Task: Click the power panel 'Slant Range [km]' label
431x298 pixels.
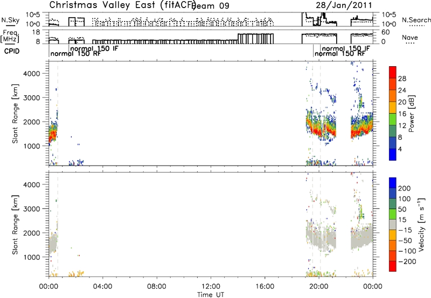Action: pos(15,113)
